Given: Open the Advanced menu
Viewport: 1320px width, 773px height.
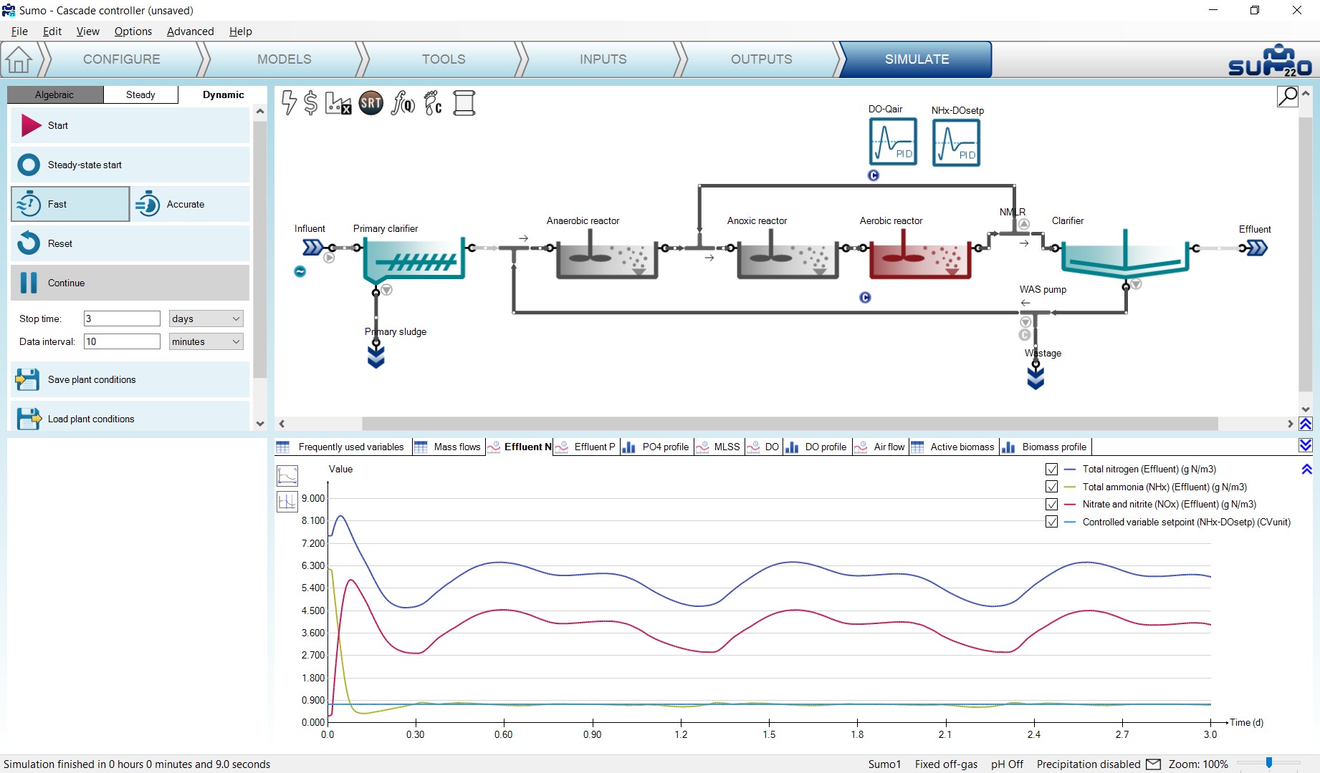Looking at the screenshot, I should [x=190, y=31].
